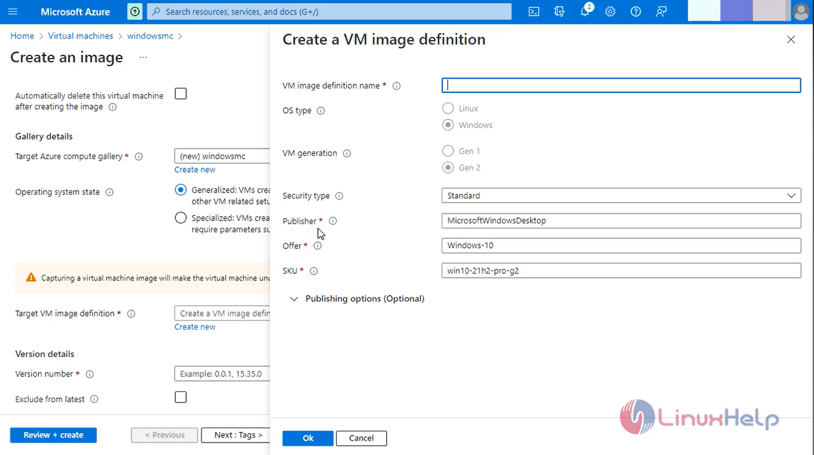Viewport: 814px width, 455px height.
Task: Click the Previous button
Action: pos(165,435)
